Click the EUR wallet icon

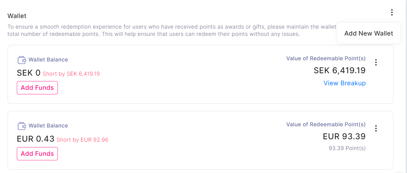pyautogui.click(x=22, y=126)
